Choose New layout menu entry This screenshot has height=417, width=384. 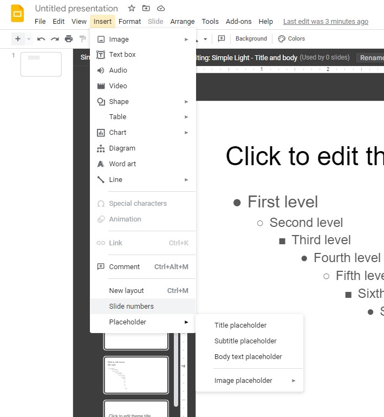[143, 291]
